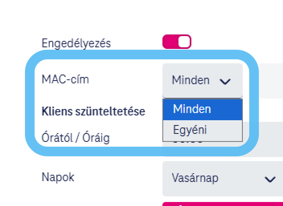Open the MAC-cím combo box

[202, 80]
